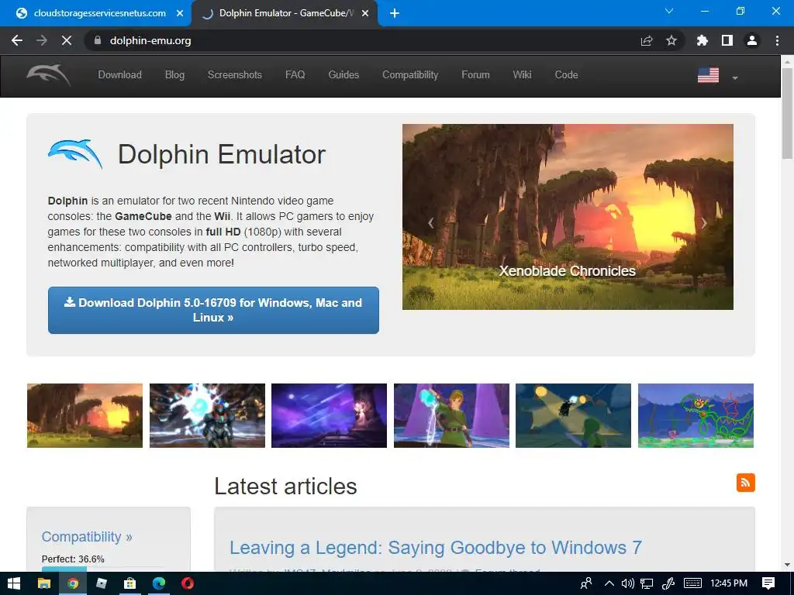The width and height of the screenshot is (794, 595).
Task: Toggle the browser side panel icon
Action: (x=727, y=40)
